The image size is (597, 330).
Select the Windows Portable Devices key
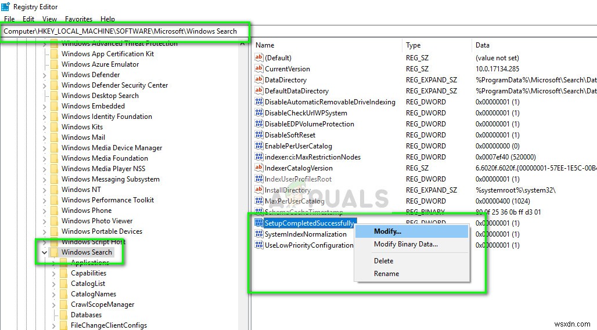(x=102, y=231)
